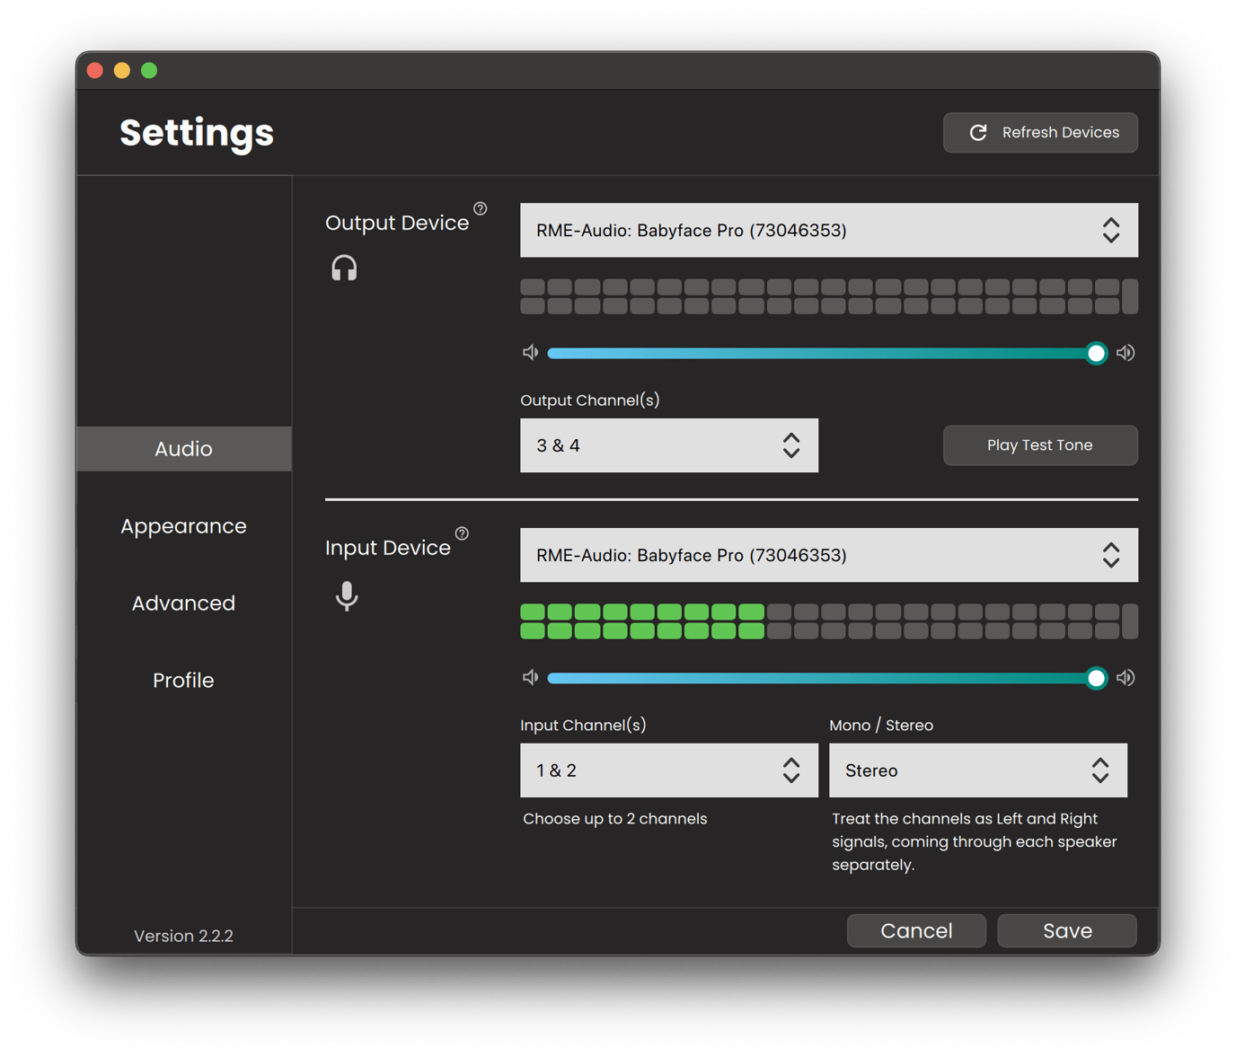Click the microphone icon near Input Device
Screen dimensions: 1236x1056
point(347,596)
